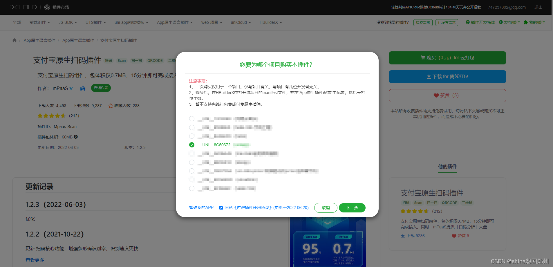Screen dimensions: 553x267
Task: Click the home icon in the breadcrumb
Action: 14,40
